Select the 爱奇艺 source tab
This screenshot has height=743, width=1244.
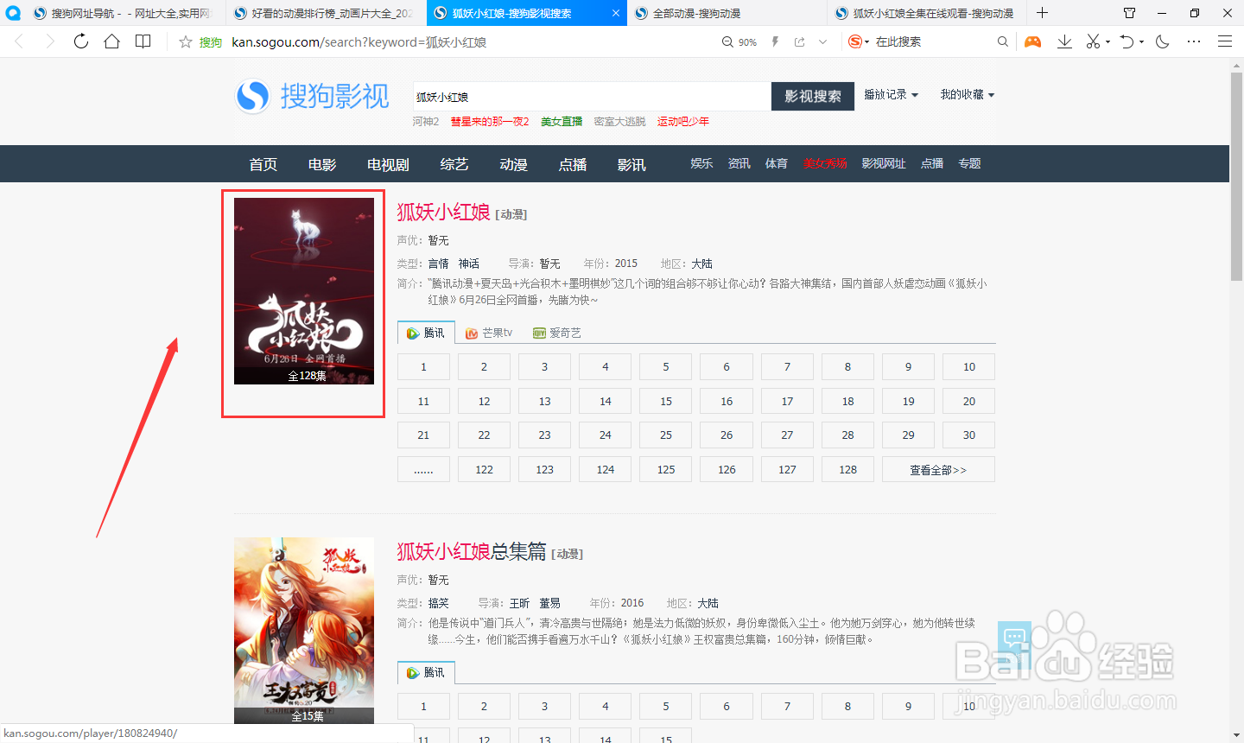tap(557, 333)
